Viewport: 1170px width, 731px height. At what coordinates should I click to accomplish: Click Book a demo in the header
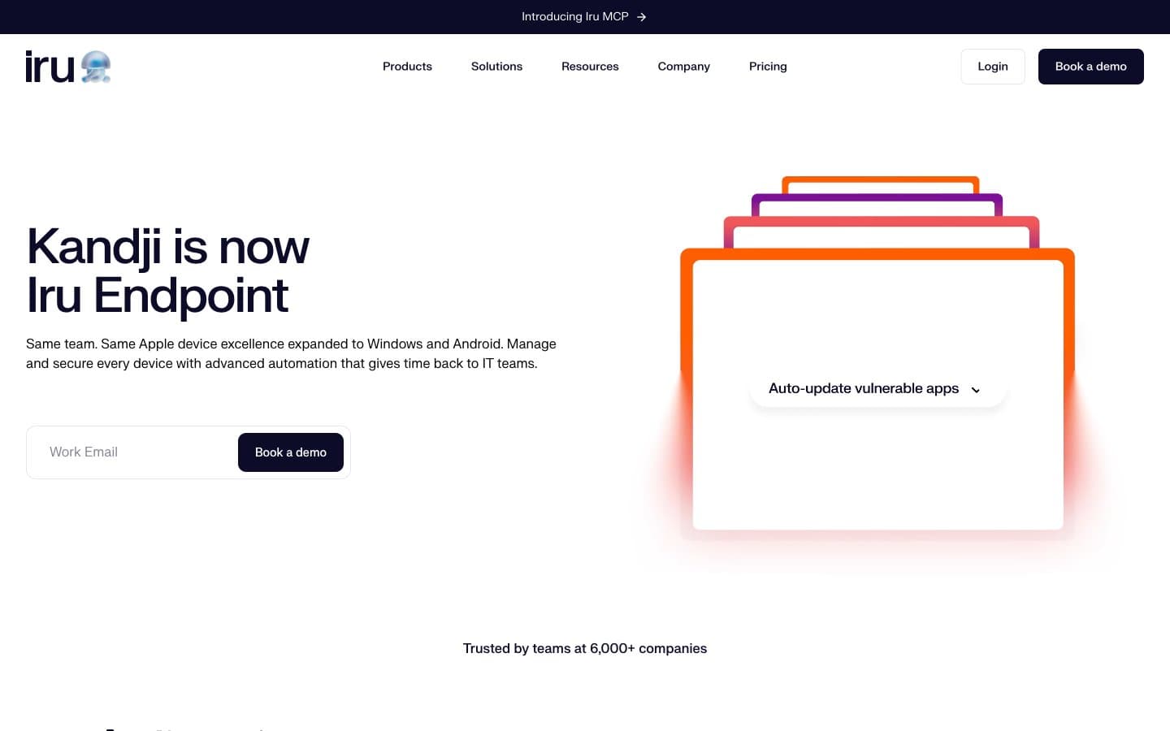click(x=1090, y=67)
